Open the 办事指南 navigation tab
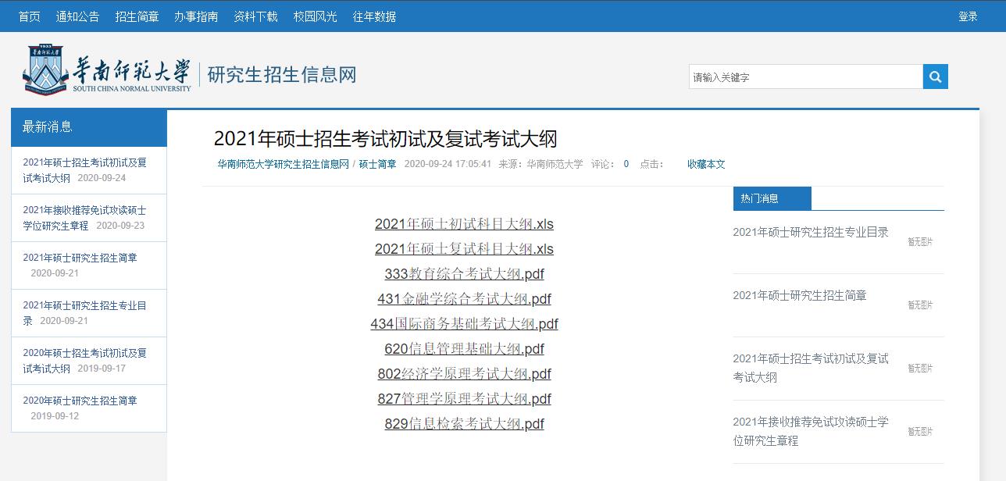Image resolution: width=1006 pixels, height=481 pixels. click(195, 16)
